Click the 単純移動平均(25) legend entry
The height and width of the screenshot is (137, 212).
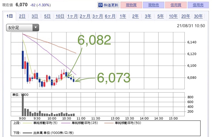coord(79,123)
